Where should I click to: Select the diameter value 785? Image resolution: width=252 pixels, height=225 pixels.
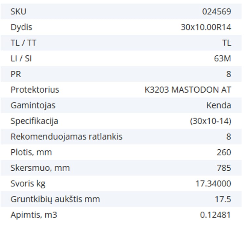(224, 168)
